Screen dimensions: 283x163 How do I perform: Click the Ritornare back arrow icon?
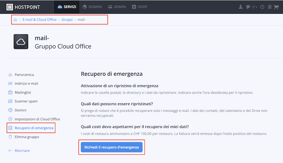[x=10, y=151]
